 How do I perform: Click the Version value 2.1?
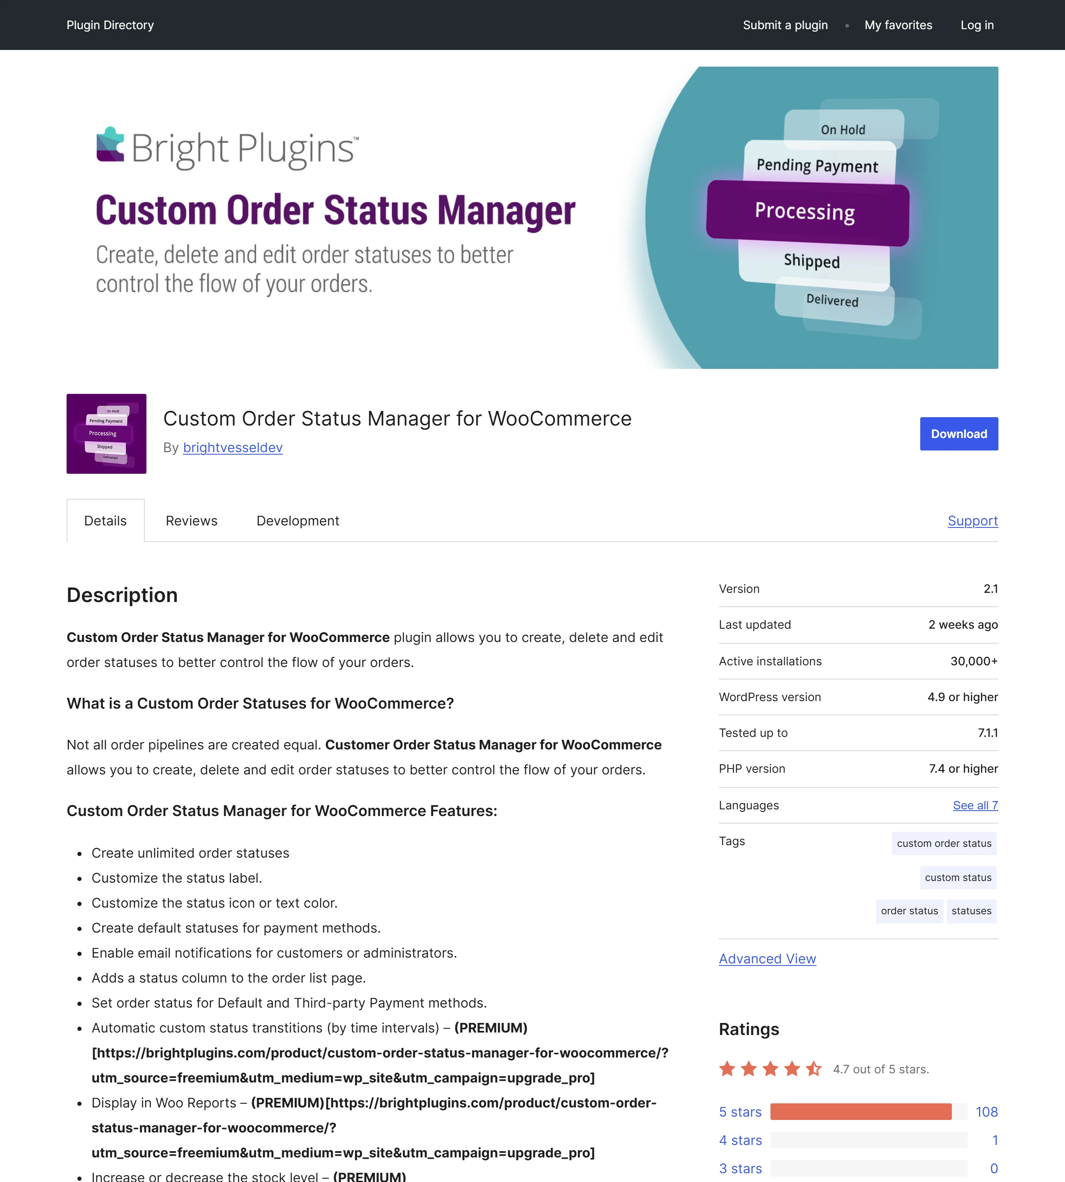[991, 589]
